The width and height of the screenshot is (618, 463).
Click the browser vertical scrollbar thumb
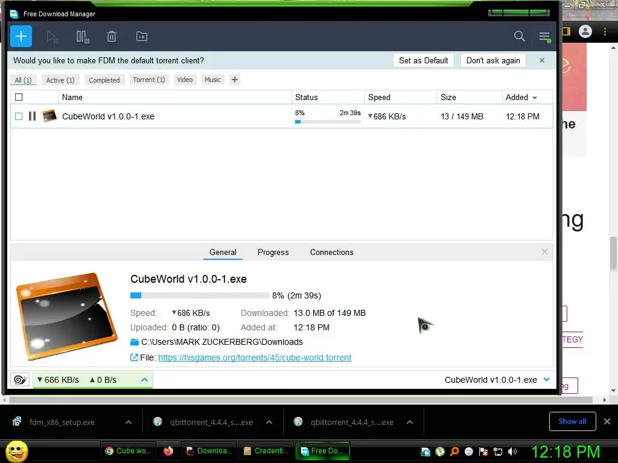[x=613, y=254]
